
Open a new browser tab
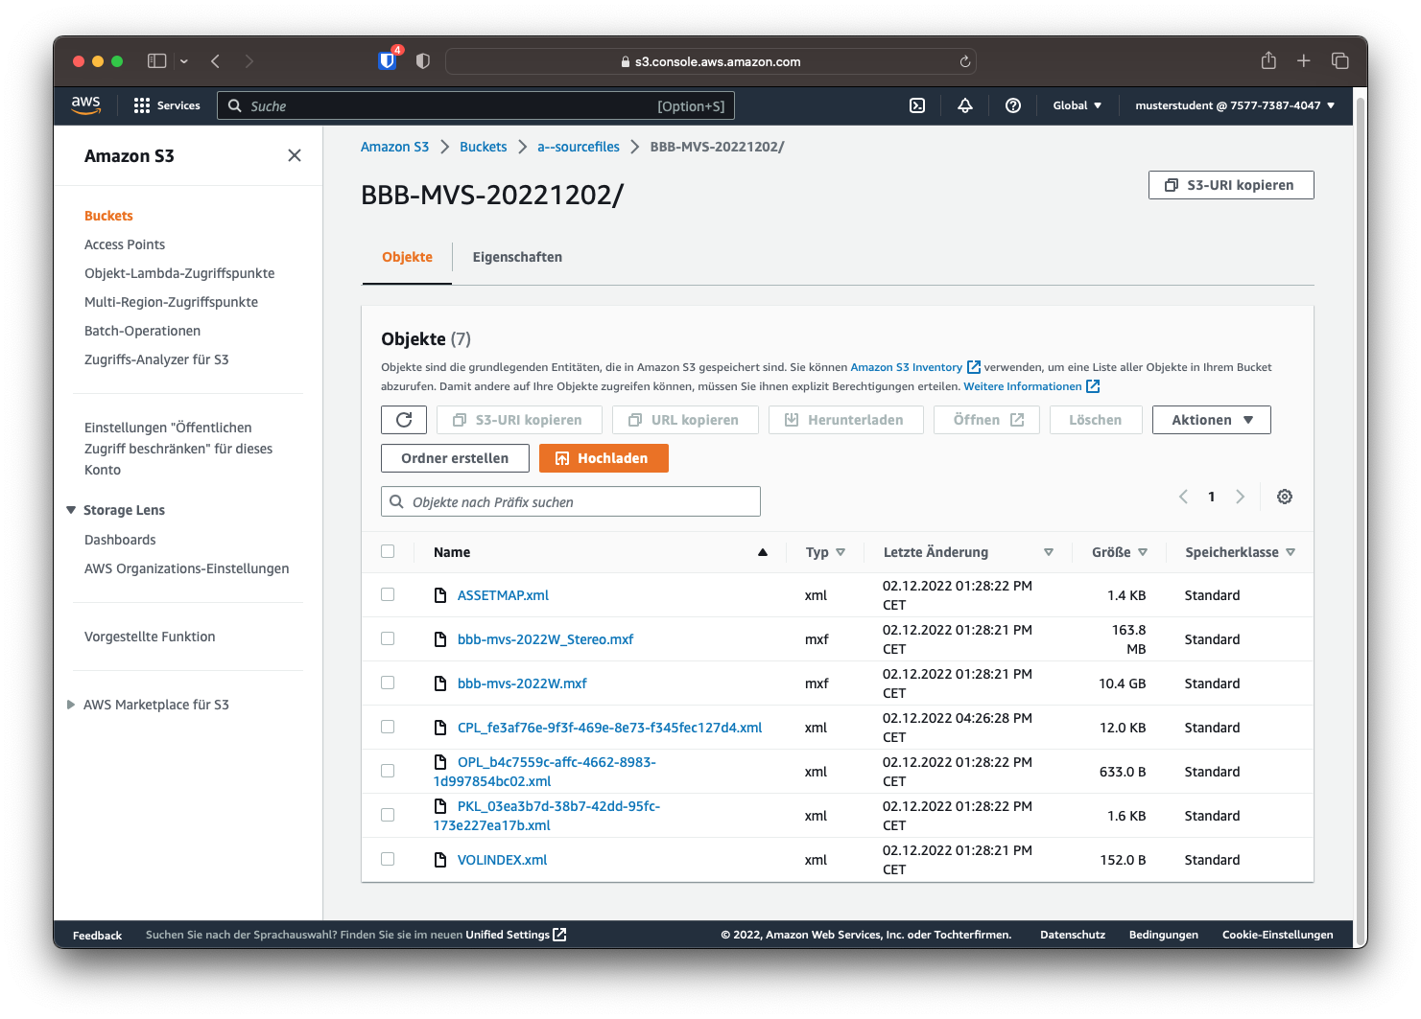point(1304,61)
